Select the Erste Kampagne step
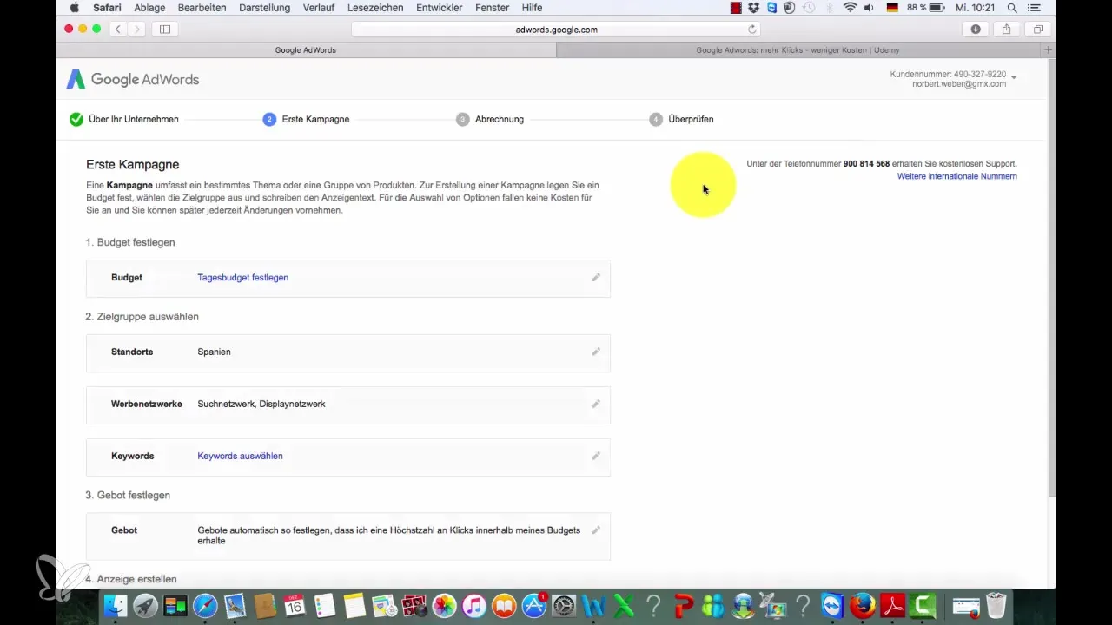 tap(306, 119)
